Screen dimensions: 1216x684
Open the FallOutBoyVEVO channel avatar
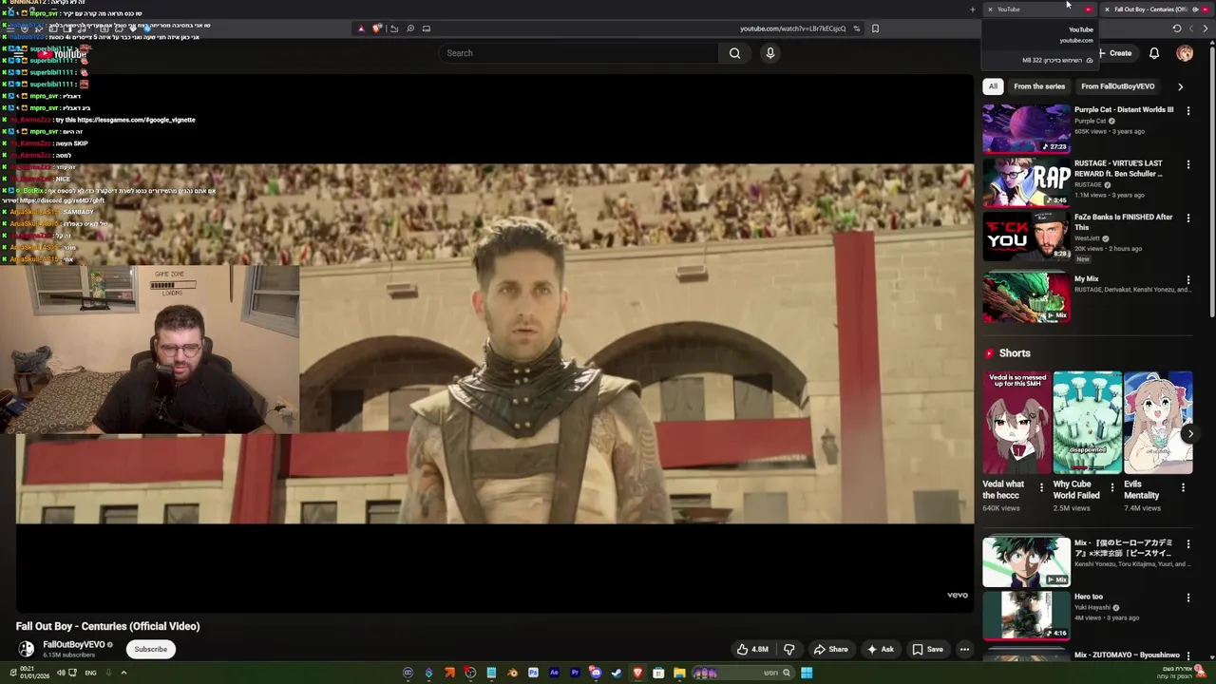click(x=26, y=649)
